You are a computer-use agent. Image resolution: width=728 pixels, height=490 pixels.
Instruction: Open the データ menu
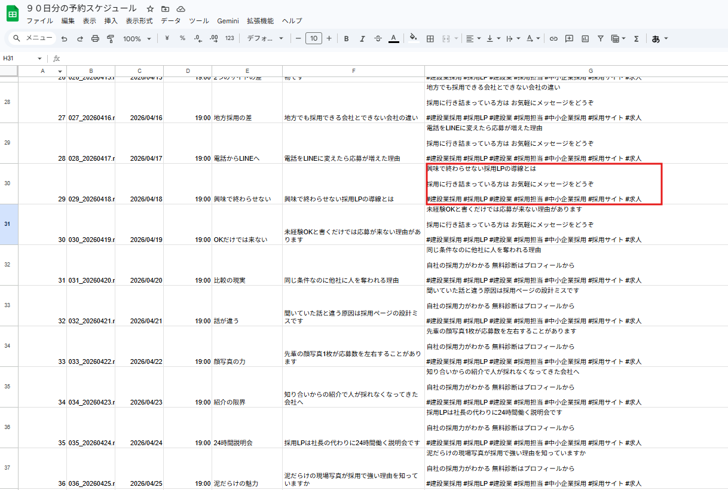(x=170, y=21)
